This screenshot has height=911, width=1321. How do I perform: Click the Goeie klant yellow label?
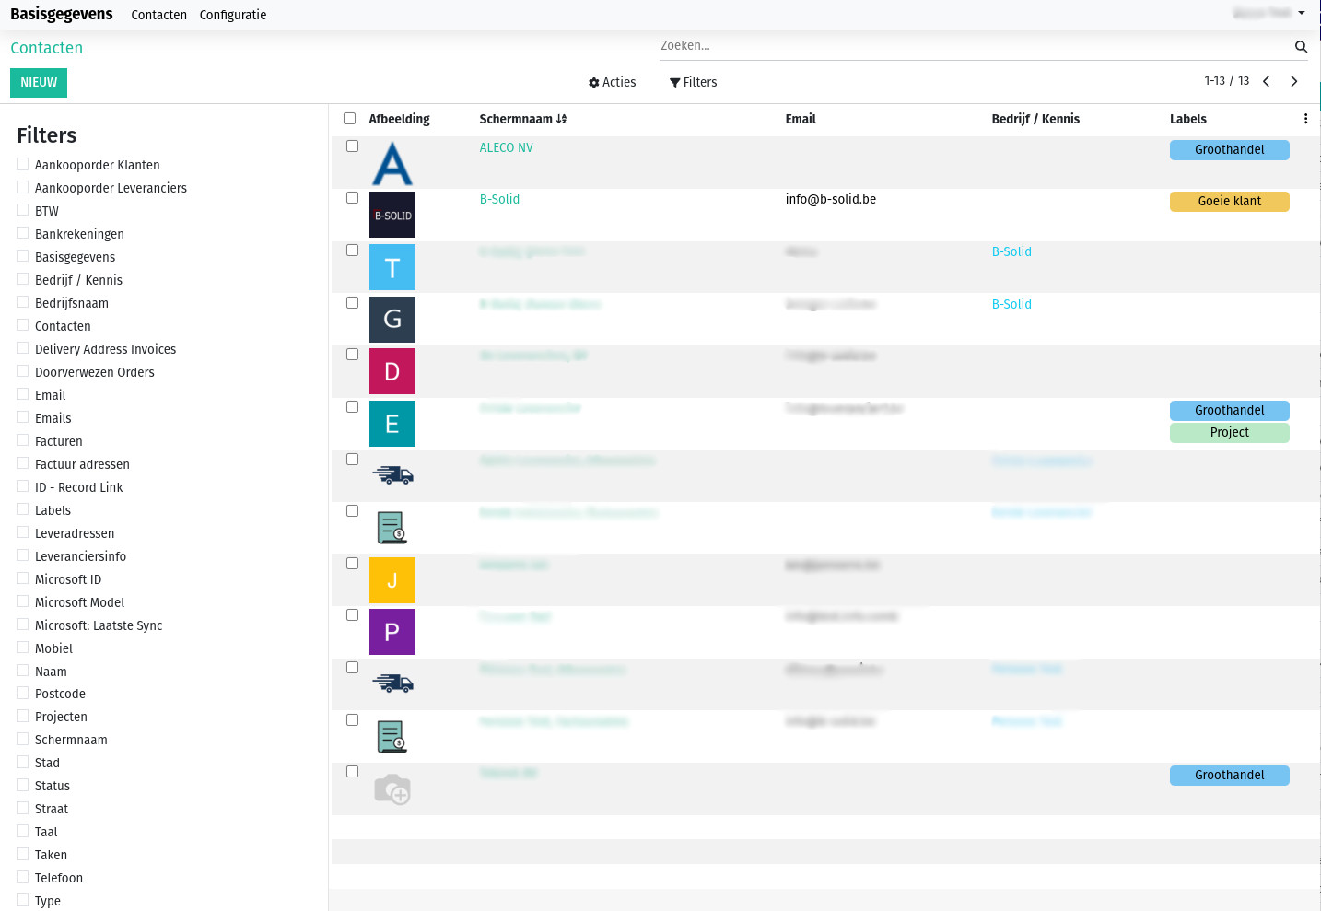coord(1229,202)
